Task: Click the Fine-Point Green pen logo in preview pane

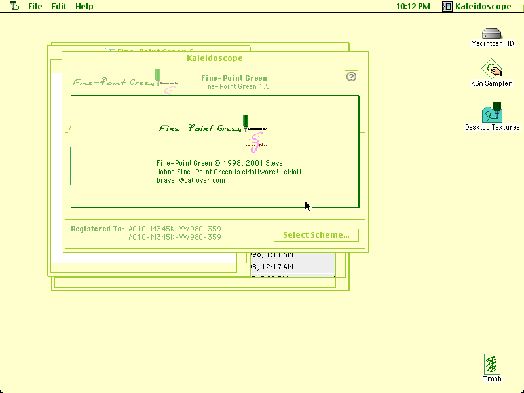Action: coord(213,134)
